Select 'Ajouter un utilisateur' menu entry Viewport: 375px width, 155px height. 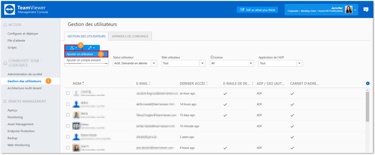click(86, 54)
